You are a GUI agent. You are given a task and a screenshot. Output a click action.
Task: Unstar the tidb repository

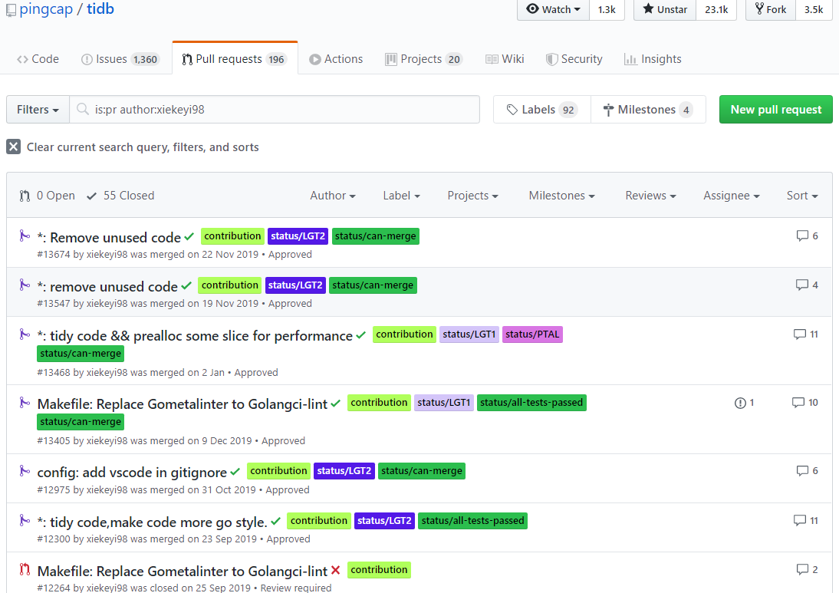(x=665, y=9)
